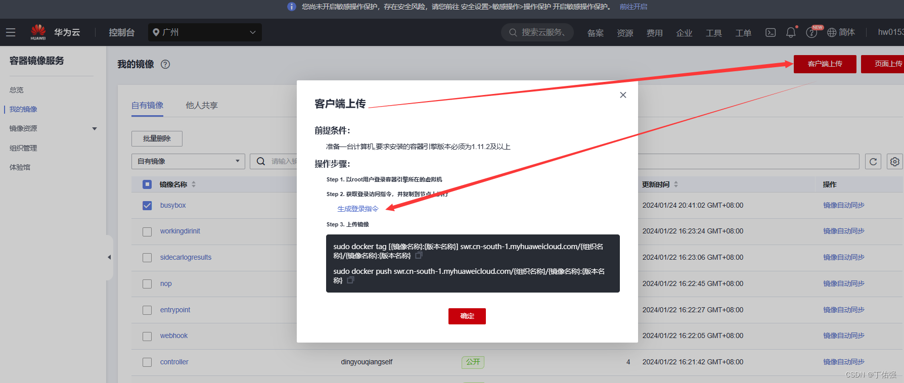Click info icon in security warning banner
The width and height of the screenshot is (904, 383).
click(292, 7)
